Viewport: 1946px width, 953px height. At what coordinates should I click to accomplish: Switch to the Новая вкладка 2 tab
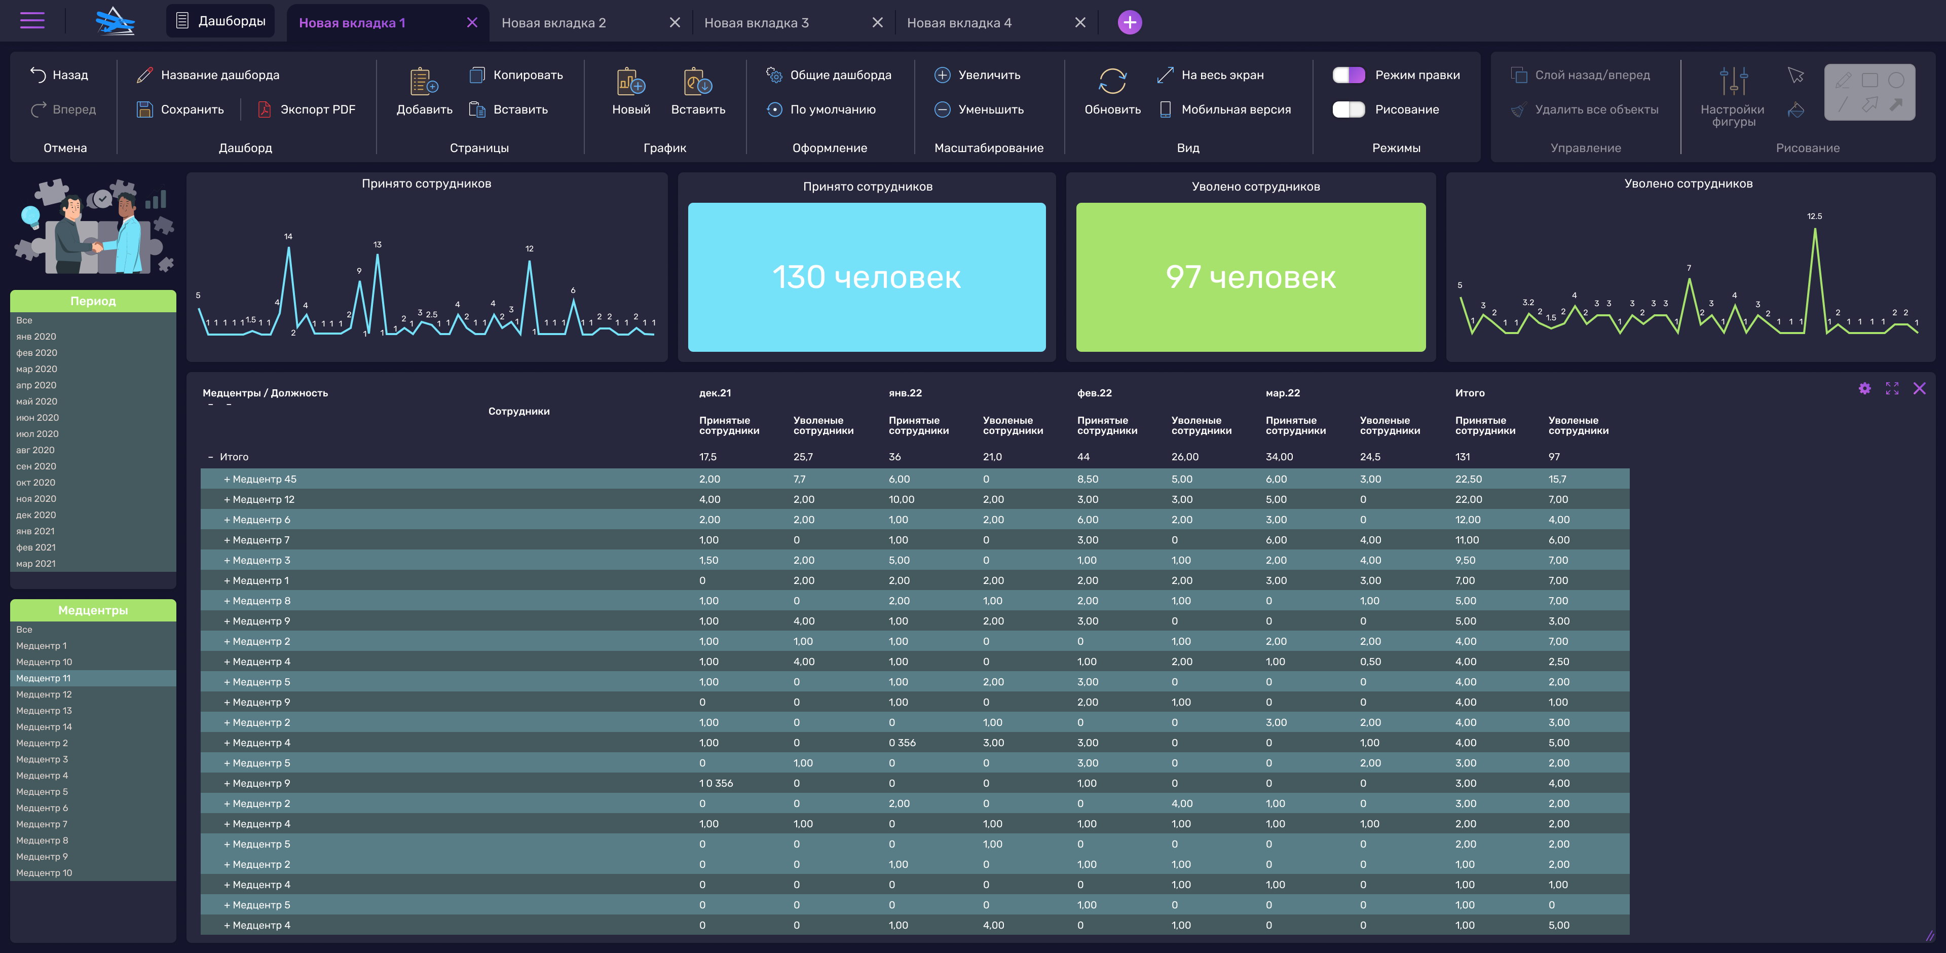click(x=554, y=23)
